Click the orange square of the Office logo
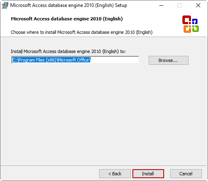Image resolution: width=208 pixels, height=181 pixels. [187, 29]
